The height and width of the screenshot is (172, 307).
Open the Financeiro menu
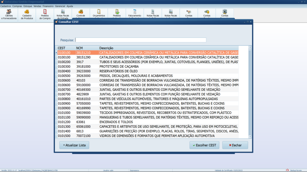[48, 6]
